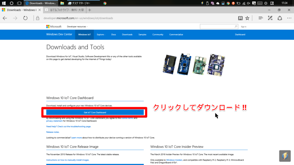The image size is (294, 165).
Task: Click Windows 10 IoT Core Dashboard heading
Action: pyautogui.click(x=70, y=98)
